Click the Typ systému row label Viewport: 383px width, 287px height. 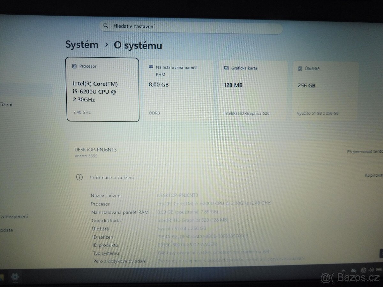106,253
